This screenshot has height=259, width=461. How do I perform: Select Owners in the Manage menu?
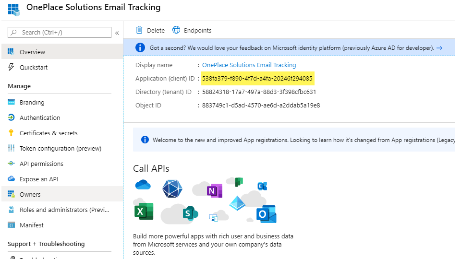coord(30,194)
